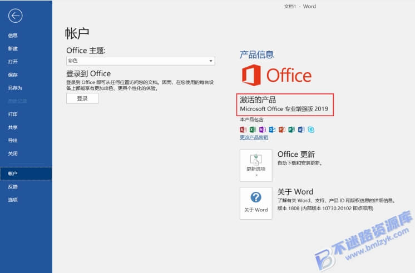This screenshot has width=415, height=273.
Task: Click the PowerPoint app icon
Action: point(282,130)
